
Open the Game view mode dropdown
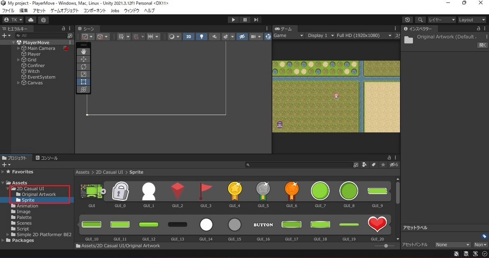point(289,35)
